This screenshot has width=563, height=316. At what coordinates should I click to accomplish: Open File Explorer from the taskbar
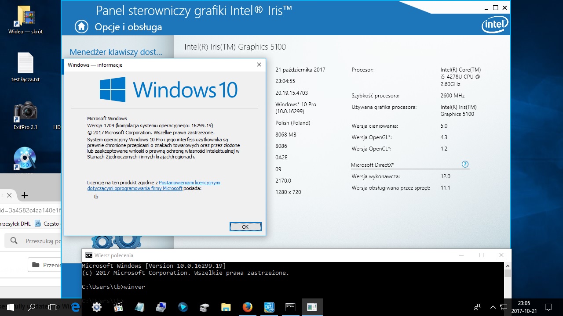(226, 307)
